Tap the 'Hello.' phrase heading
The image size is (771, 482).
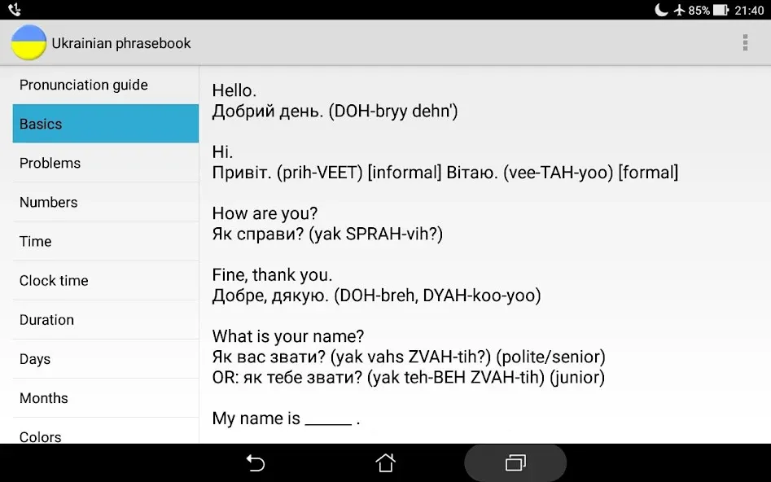[x=234, y=90]
